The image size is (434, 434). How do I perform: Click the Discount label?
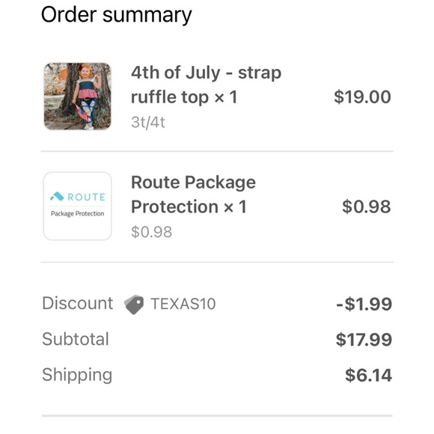tap(78, 303)
